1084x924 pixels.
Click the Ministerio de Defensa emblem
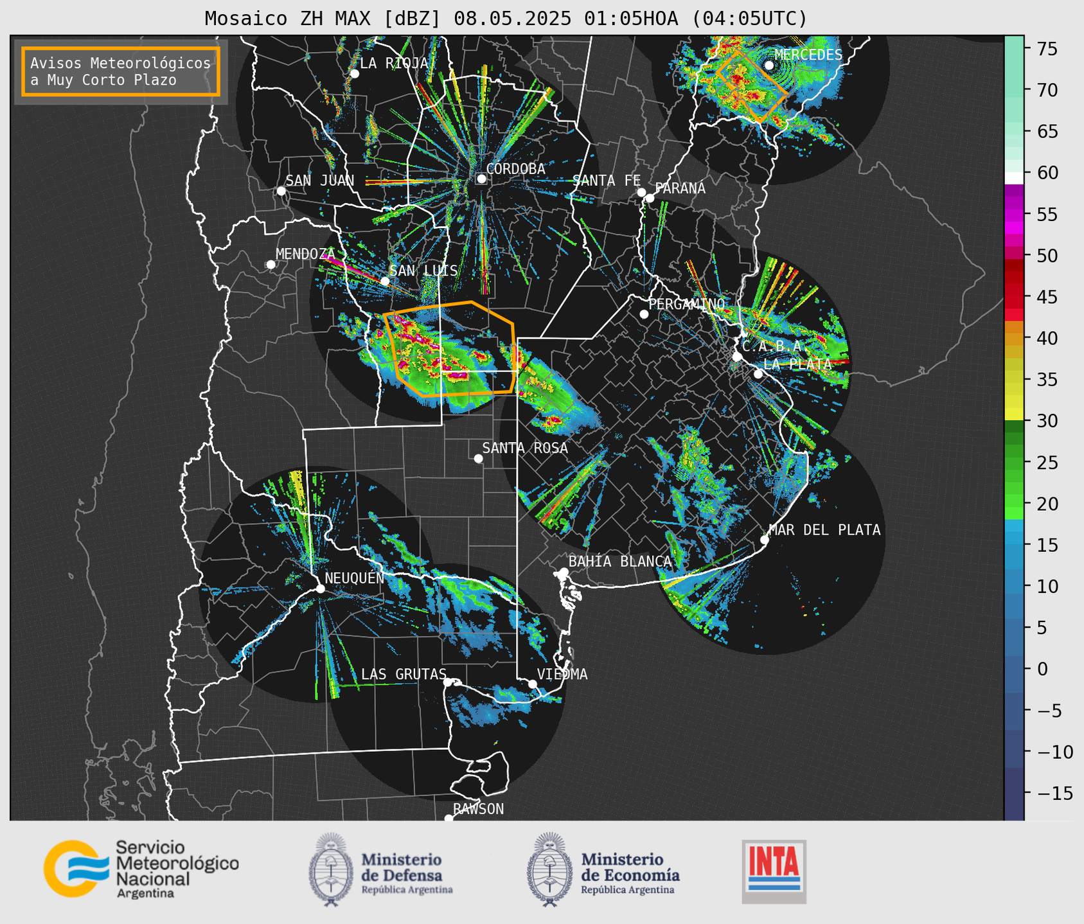[331, 869]
